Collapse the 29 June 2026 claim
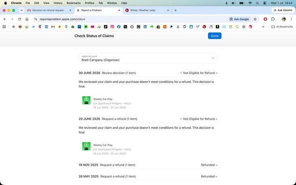 pos(216,119)
